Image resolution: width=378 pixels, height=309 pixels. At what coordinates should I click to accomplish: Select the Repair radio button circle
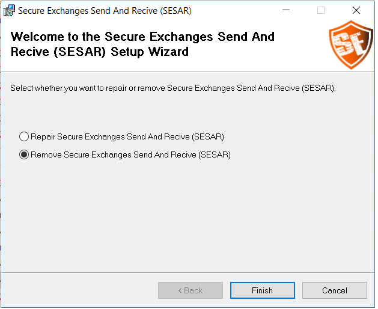point(24,136)
